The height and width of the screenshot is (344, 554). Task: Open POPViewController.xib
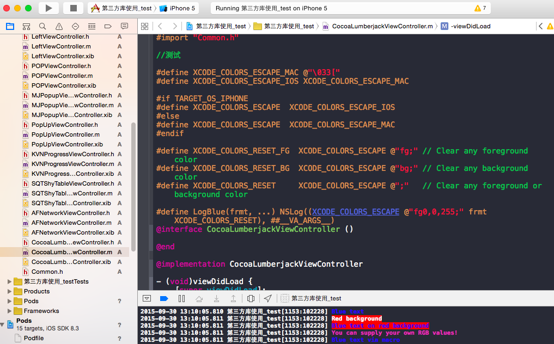pyautogui.click(x=64, y=85)
